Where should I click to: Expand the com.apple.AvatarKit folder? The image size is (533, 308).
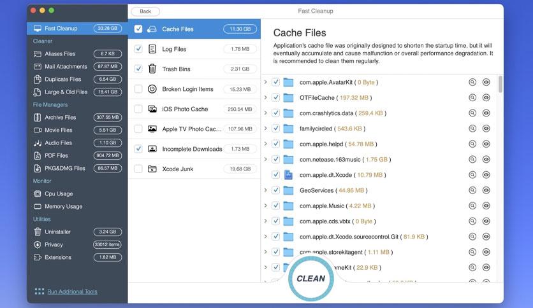tap(266, 82)
